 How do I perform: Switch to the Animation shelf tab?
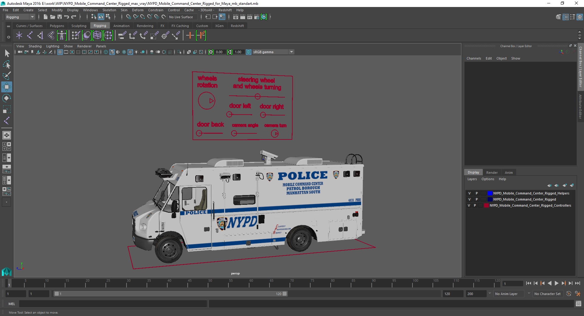click(121, 26)
